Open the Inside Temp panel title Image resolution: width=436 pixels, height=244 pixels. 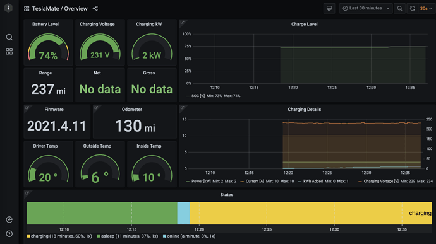coord(148,146)
